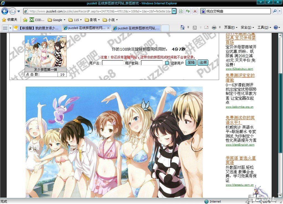Click the scrollbar up arrow

[280, 35]
